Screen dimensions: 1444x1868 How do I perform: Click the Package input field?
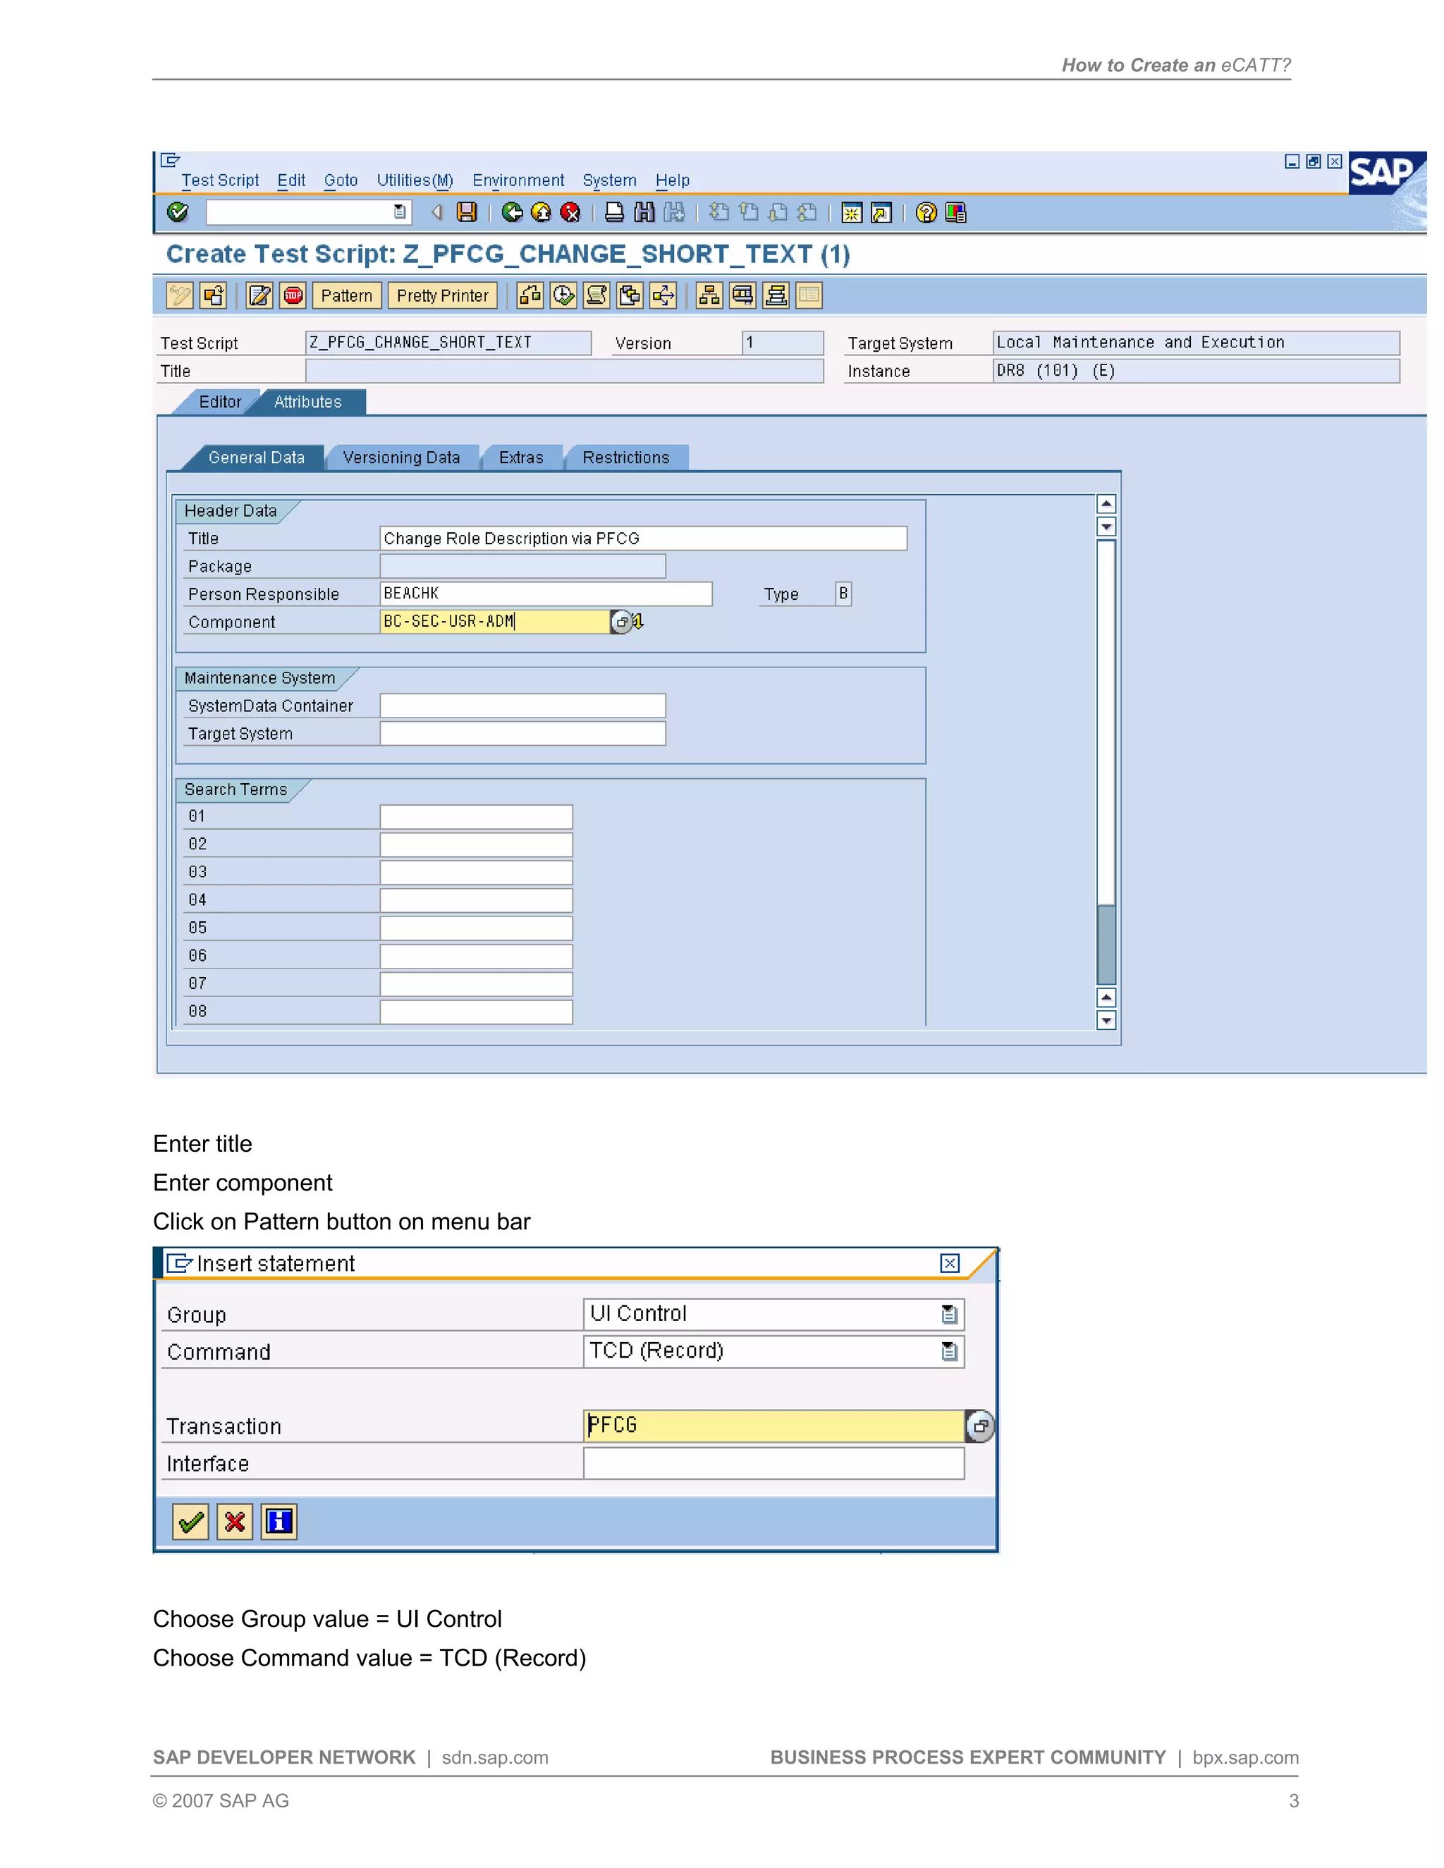522,566
